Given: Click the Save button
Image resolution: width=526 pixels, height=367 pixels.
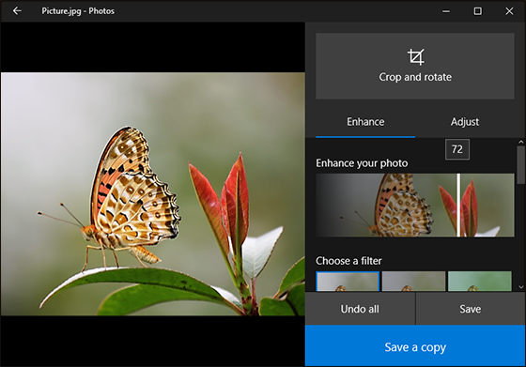Looking at the screenshot, I should click(x=471, y=309).
